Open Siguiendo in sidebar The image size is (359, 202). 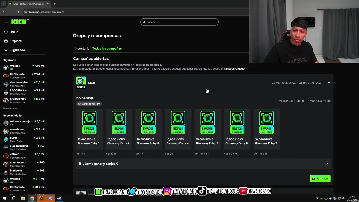coord(18,50)
